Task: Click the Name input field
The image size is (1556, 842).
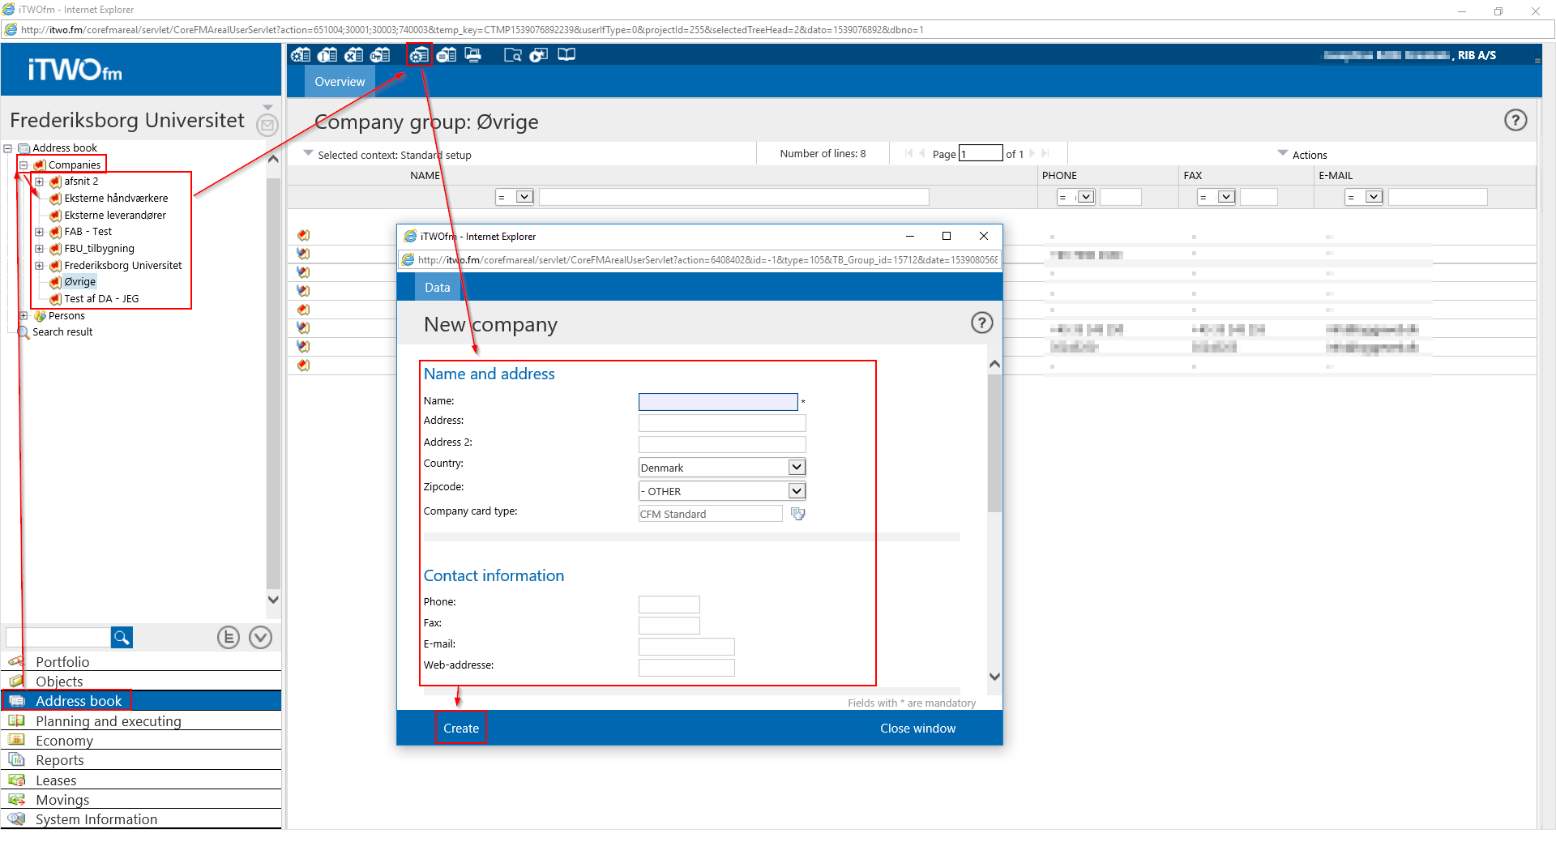Action: pos(718,402)
